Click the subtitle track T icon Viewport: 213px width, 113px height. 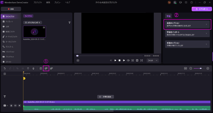click(5, 97)
